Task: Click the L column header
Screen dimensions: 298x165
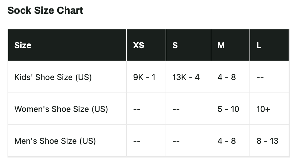Action: point(269,45)
